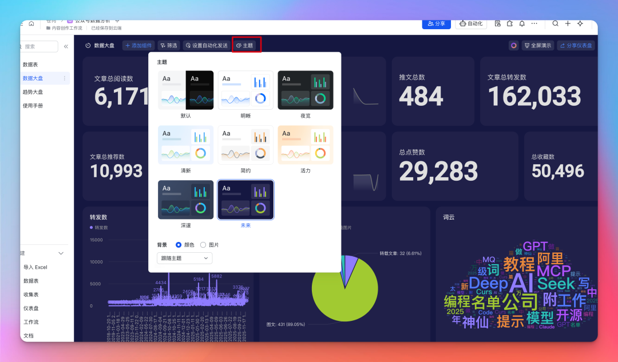
Task: Click the plus create-new icon in top bar
Action: pyautogui.click(x=568, y=23)
